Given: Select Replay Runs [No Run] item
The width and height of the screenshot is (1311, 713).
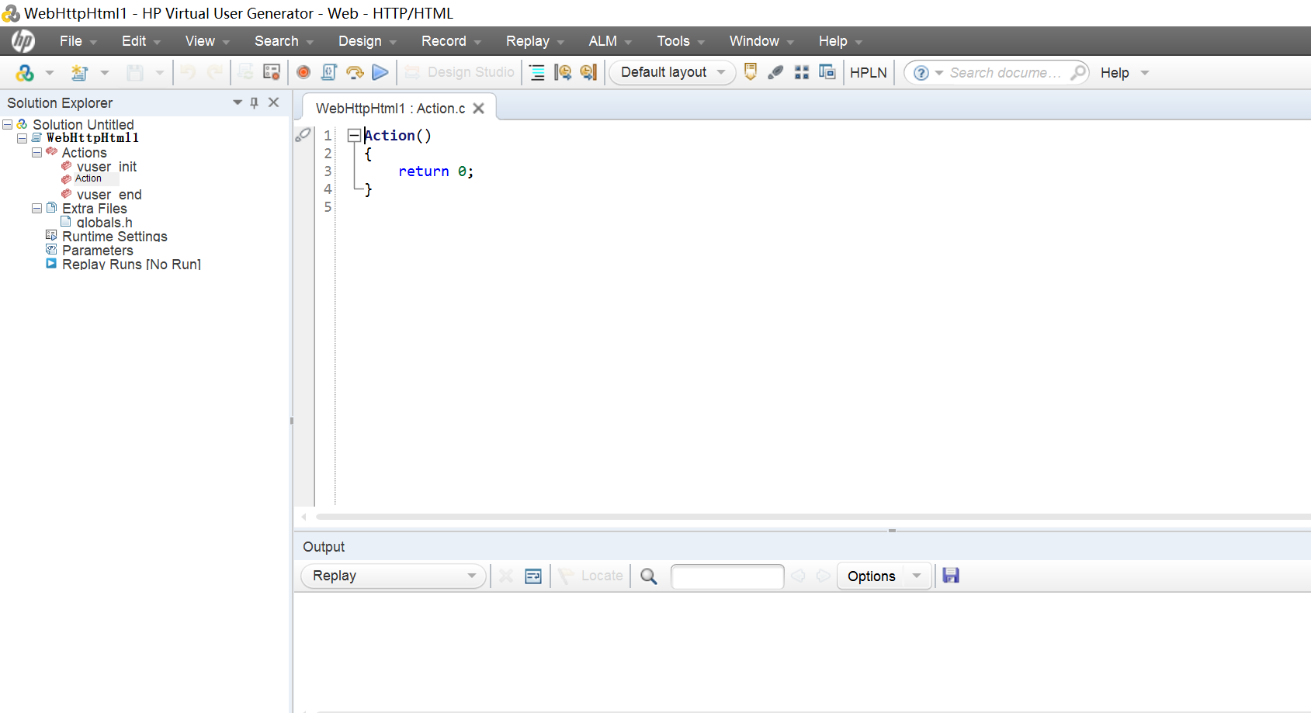Looking at the screenshot, I should 131,265.
